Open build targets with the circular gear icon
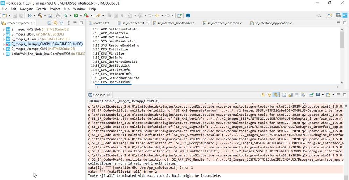This screenshot has width=349, height=180. tap(29, 16)
